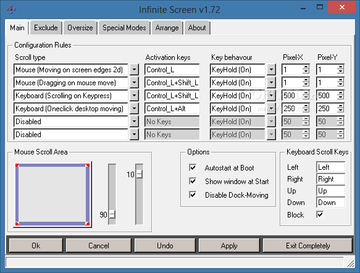
Task: Go to the Arrange tab
Action: 167,28
